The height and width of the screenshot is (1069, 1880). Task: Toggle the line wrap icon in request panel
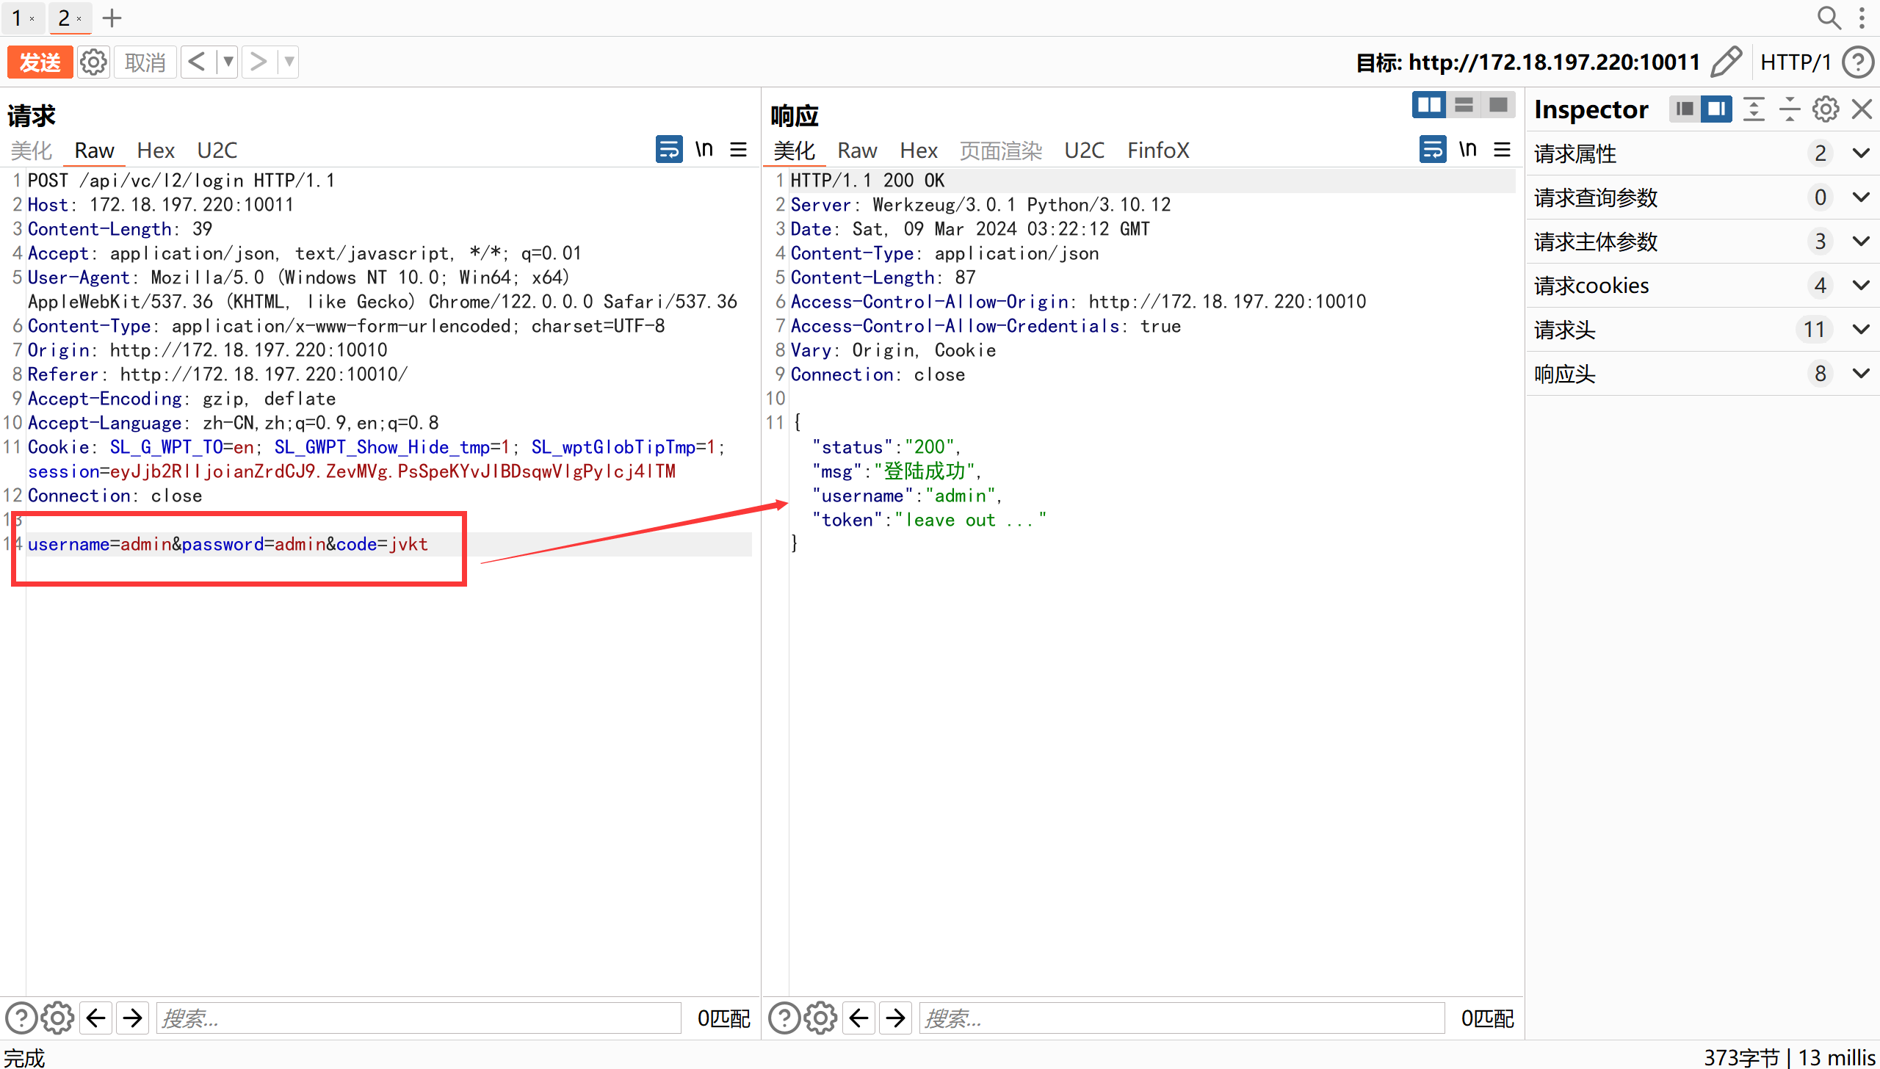(669, 150)
